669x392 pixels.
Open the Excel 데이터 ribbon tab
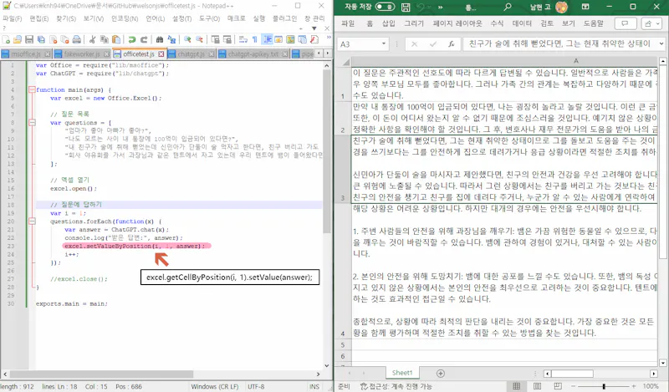522,23
